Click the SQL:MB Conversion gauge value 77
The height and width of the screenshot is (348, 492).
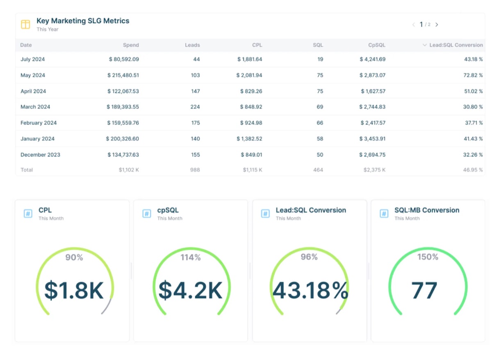click(x=424, y=290)
